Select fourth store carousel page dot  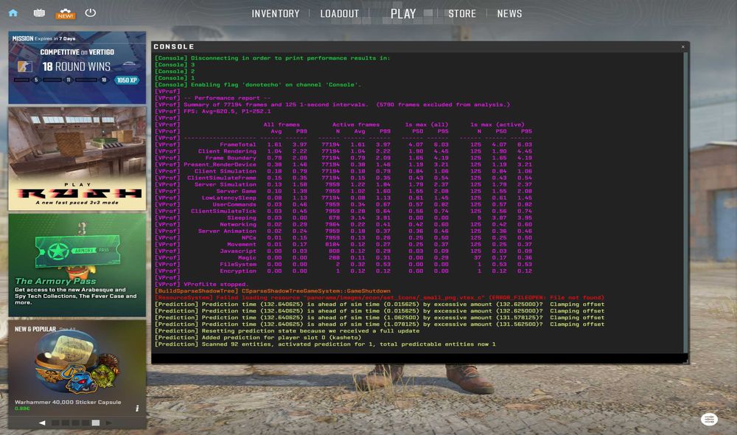point(85,422)
